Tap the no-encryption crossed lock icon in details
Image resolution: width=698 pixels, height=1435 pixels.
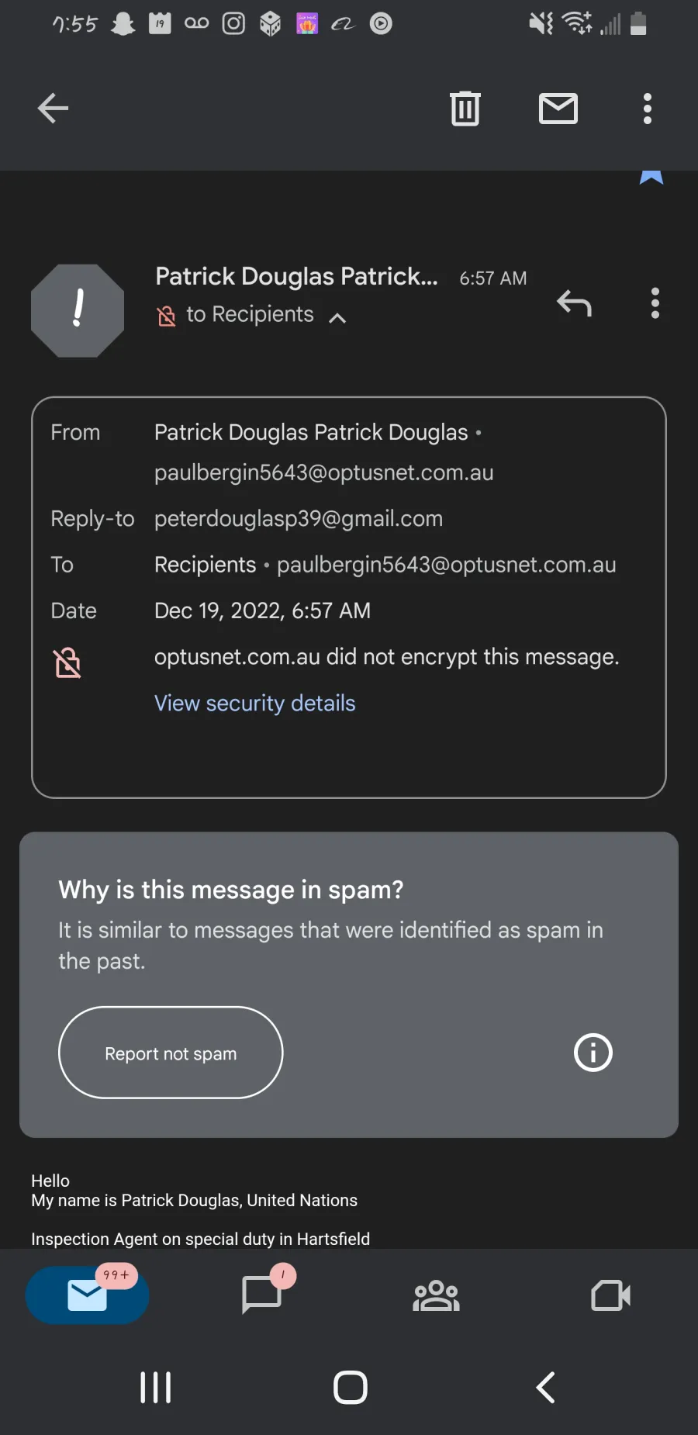click(67, 663)
